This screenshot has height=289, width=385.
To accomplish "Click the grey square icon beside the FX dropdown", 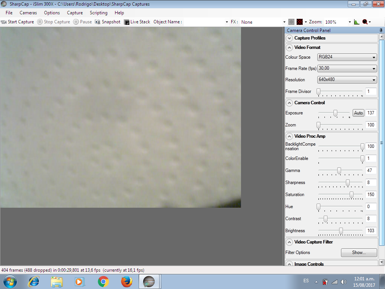I will [291, 22].
